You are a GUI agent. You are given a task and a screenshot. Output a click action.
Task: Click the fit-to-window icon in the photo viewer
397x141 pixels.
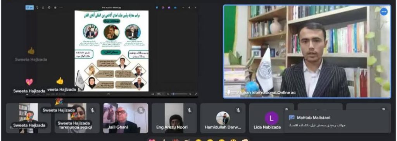click(x=153, y=94)
